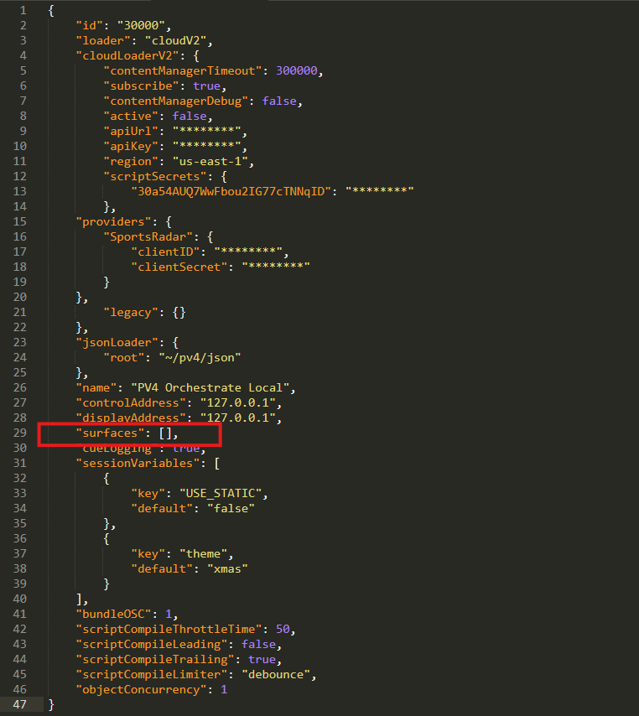Viewport: 639px width, 716px height.
Task: Click line number 47 in the gutter
Action: tap(19, 704)
